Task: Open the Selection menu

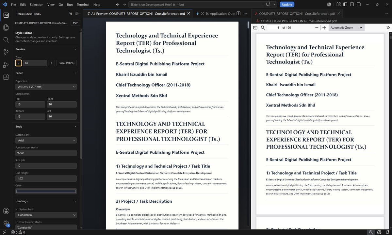Action: coord(36,5)
